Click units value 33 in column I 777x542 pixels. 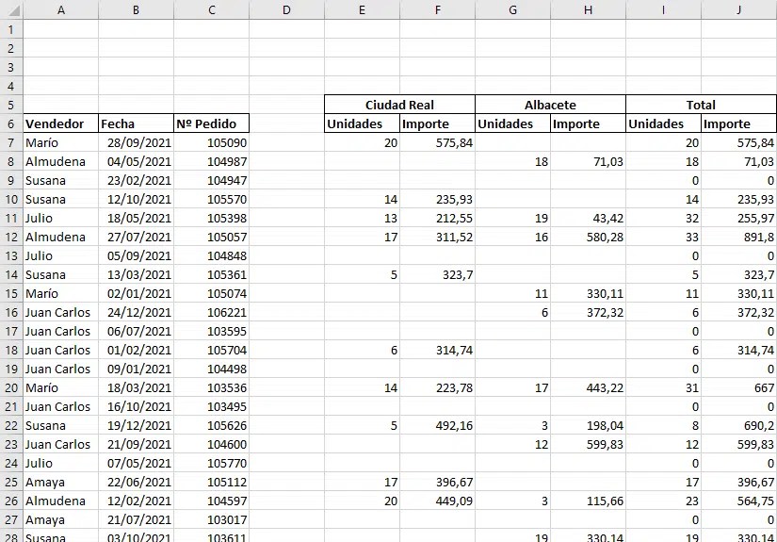[664, 237]
